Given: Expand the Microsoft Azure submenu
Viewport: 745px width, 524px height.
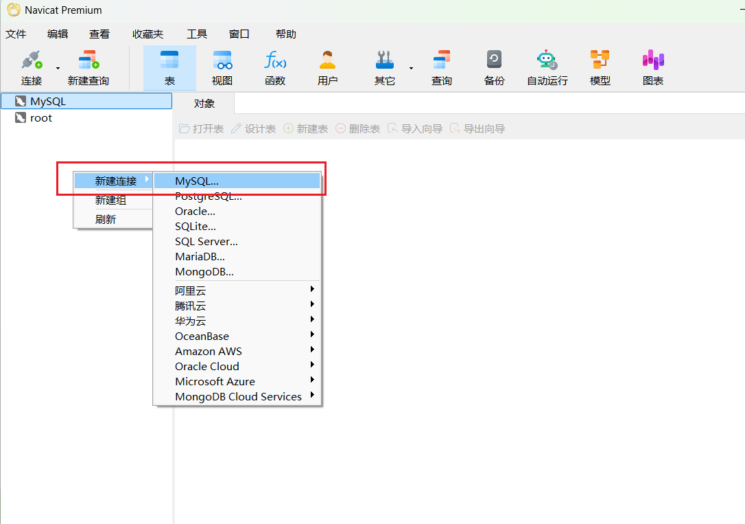Looking at the screenshot, I should pyautogui.click(x=237, y=382).
